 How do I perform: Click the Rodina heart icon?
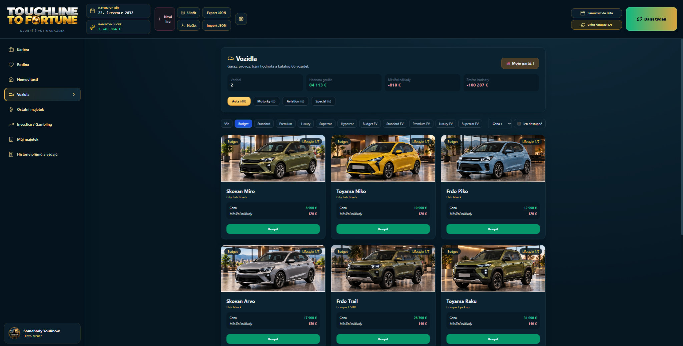(x=11, y=65)
